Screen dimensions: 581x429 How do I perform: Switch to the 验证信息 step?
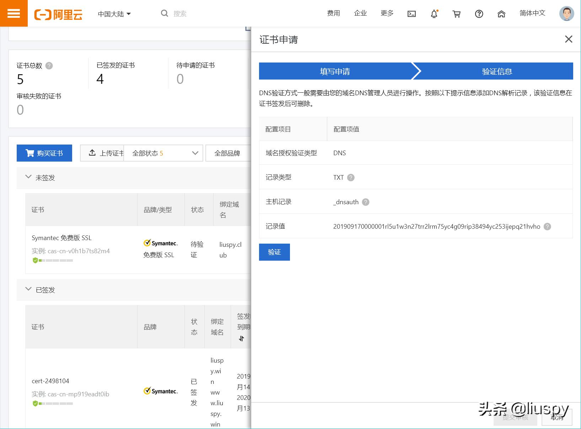point(496,71)
